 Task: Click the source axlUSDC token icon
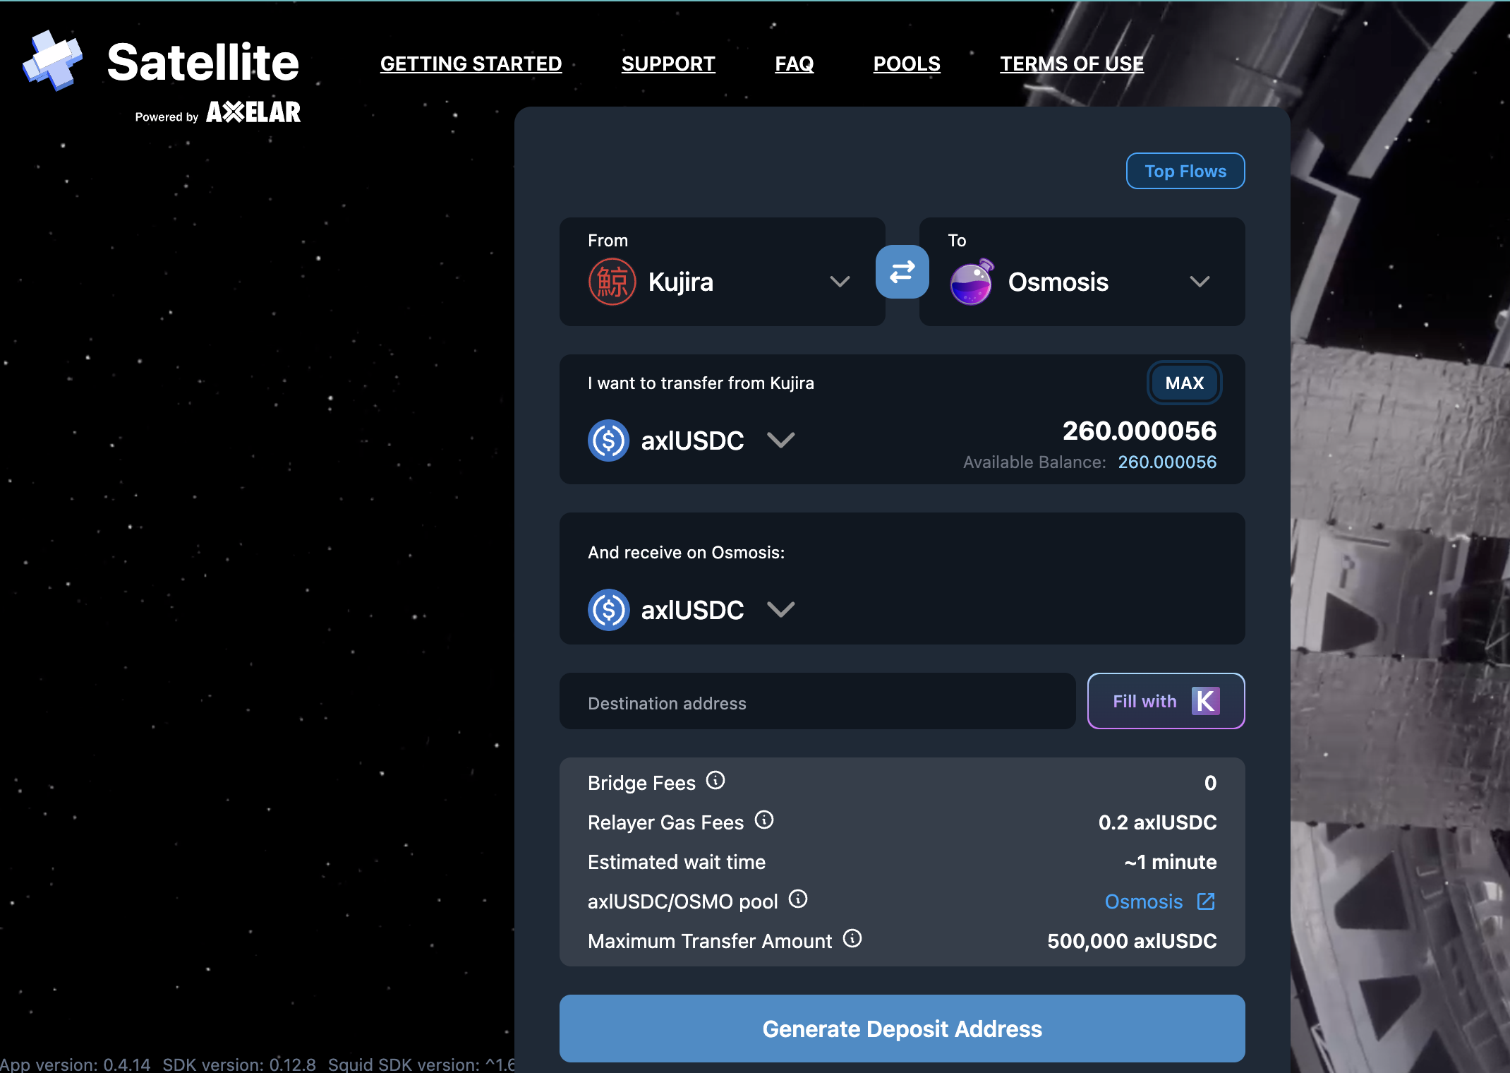[x=608, y=440]
